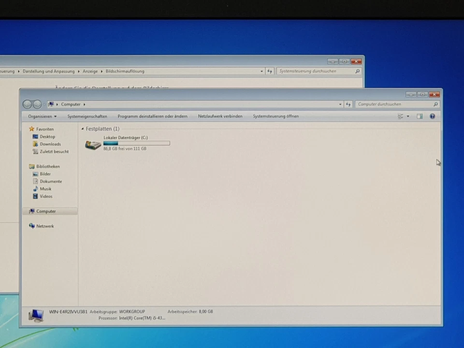This screenshot has height=348, width=464.
Task: Open the Downloads folder in the sidebar
Action: pos(50,144)
